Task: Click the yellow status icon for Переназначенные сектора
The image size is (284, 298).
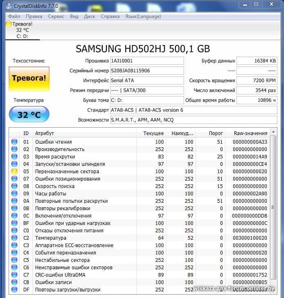Action: [x=14, y=171]
